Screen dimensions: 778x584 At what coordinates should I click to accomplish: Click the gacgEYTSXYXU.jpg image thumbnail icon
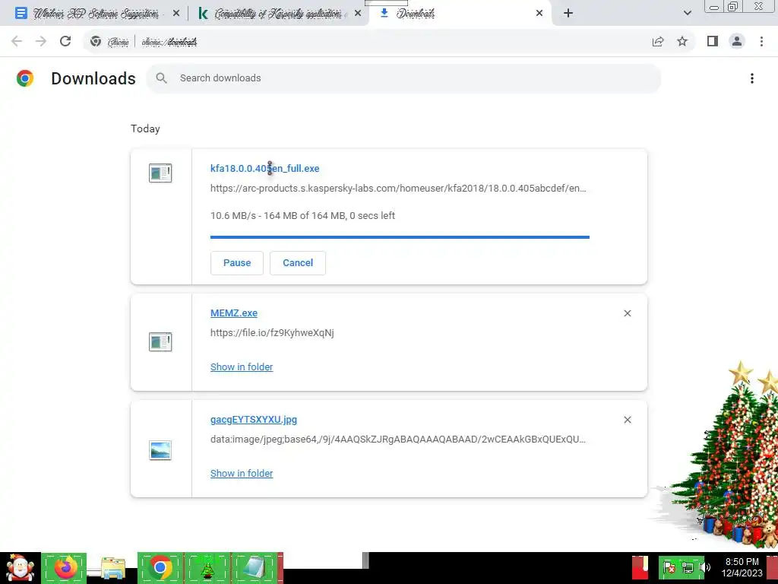click(160, 450)
